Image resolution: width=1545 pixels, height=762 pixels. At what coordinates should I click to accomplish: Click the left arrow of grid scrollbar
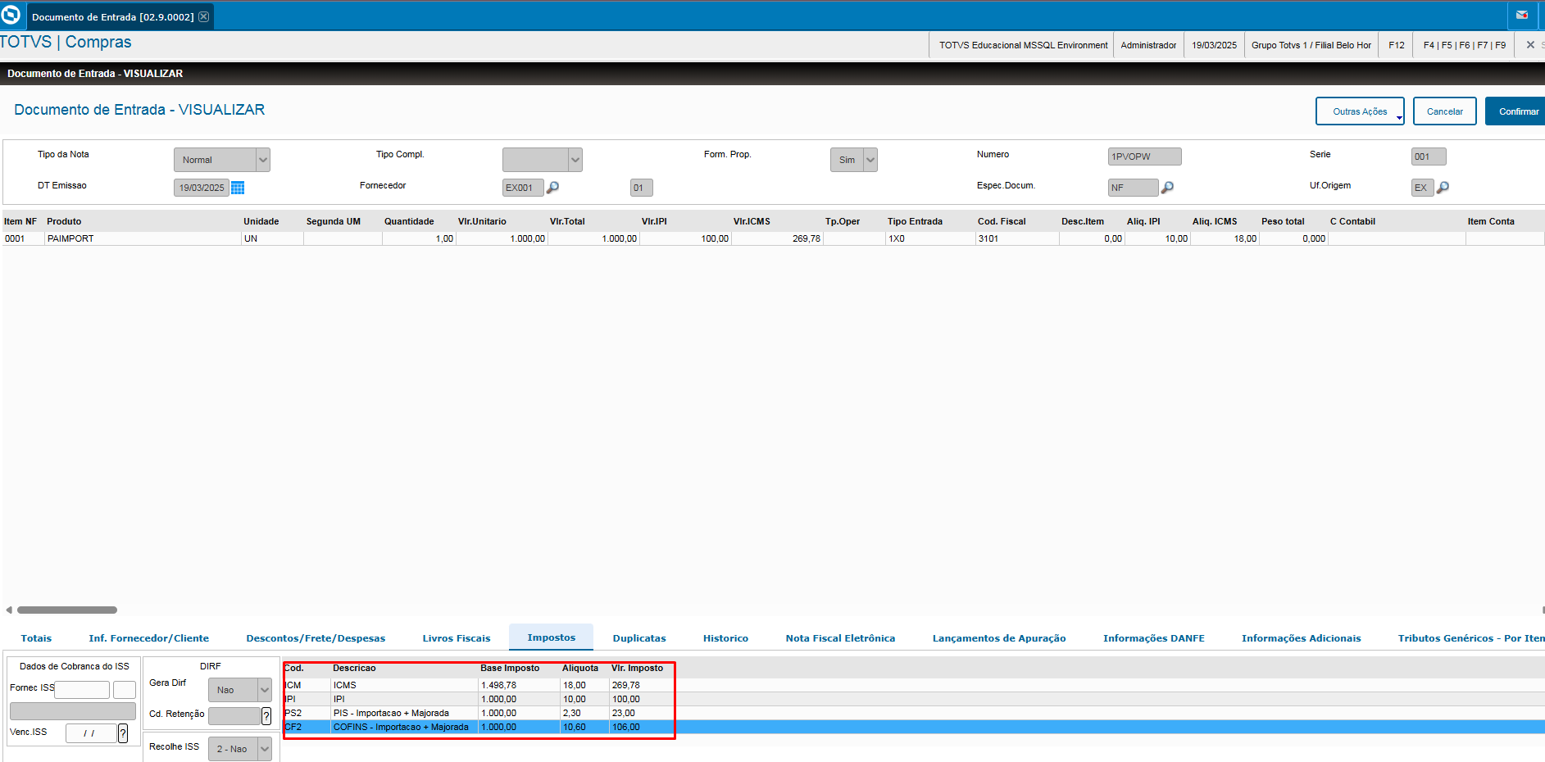(9, 610)
